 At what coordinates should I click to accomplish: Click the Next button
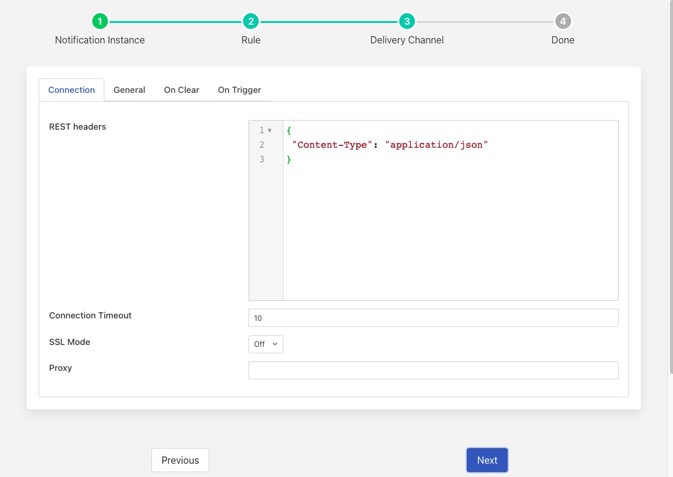[487, 460]
